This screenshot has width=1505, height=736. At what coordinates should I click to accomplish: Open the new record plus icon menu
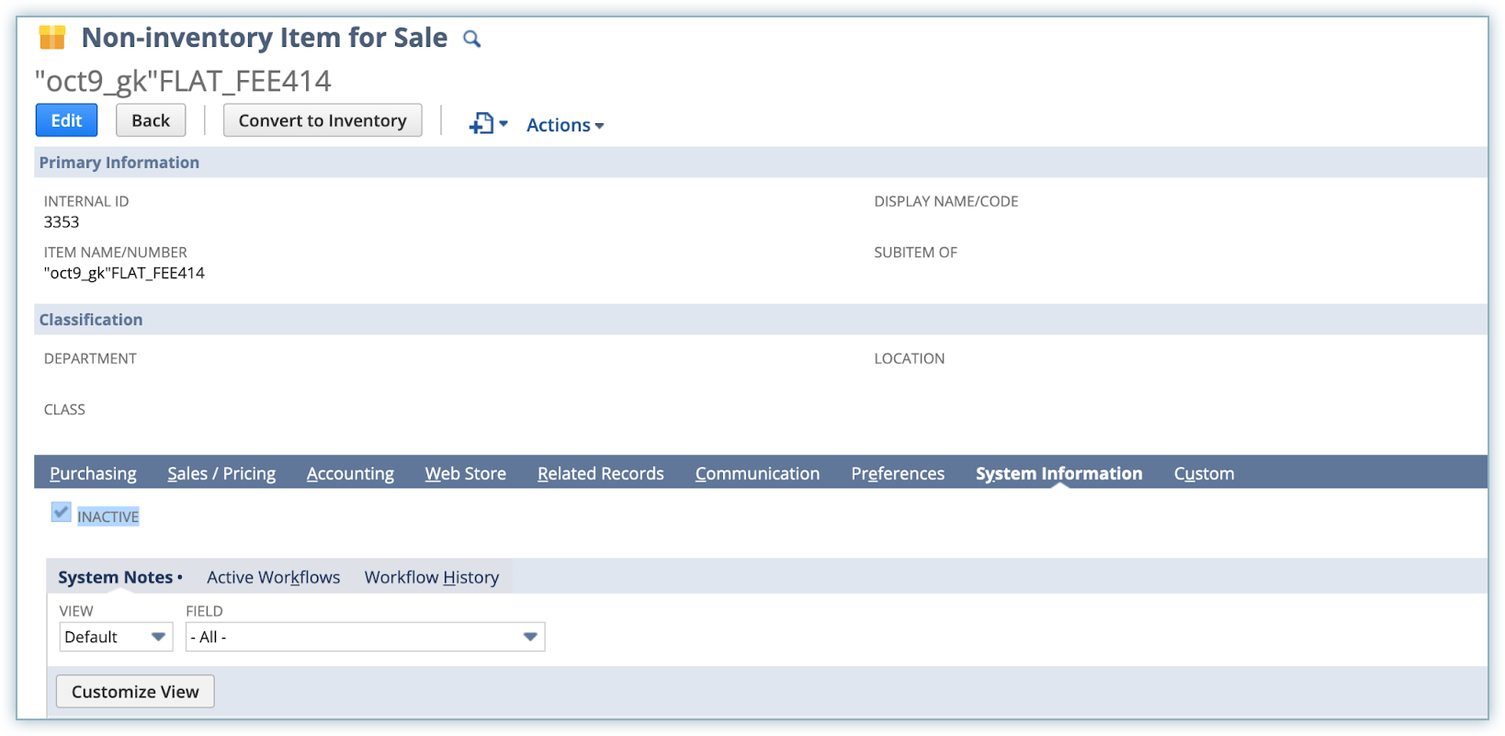click(488, 124)
